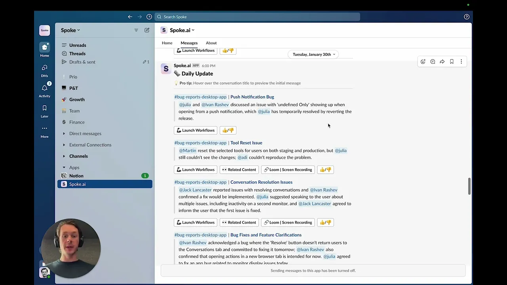507x285 pixels.
Task: Launch Workflows for Conversation Resolution Issues
Action: pyautogui.click(x=195, y=222)
